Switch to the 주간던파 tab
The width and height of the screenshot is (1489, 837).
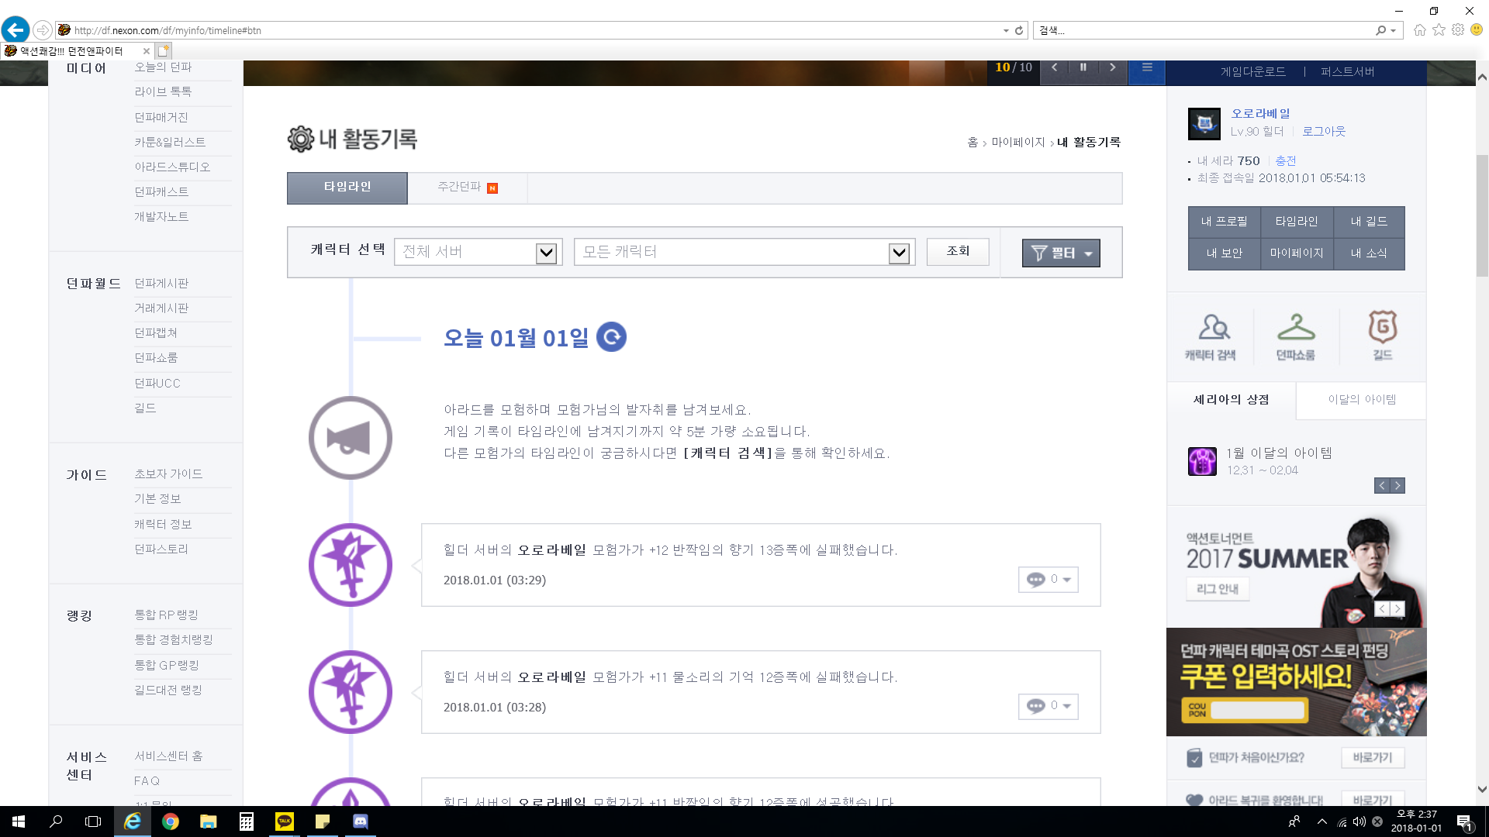pos(468,188)
